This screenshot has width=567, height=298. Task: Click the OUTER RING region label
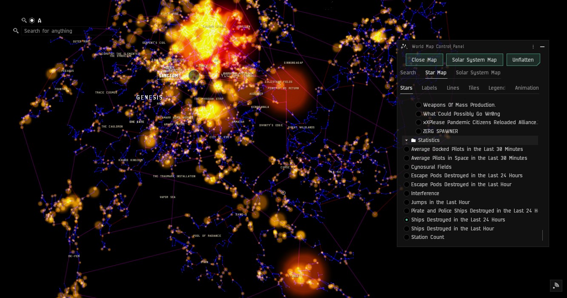tap(81, 42)
